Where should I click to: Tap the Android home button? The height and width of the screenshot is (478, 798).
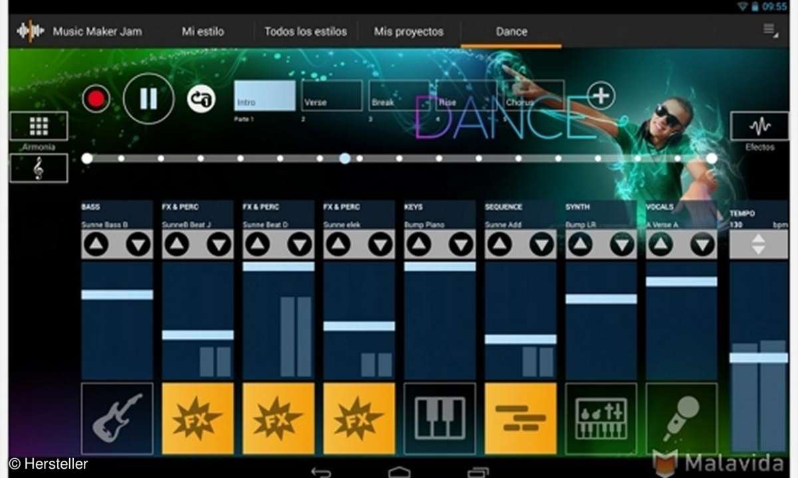(399, 472)
